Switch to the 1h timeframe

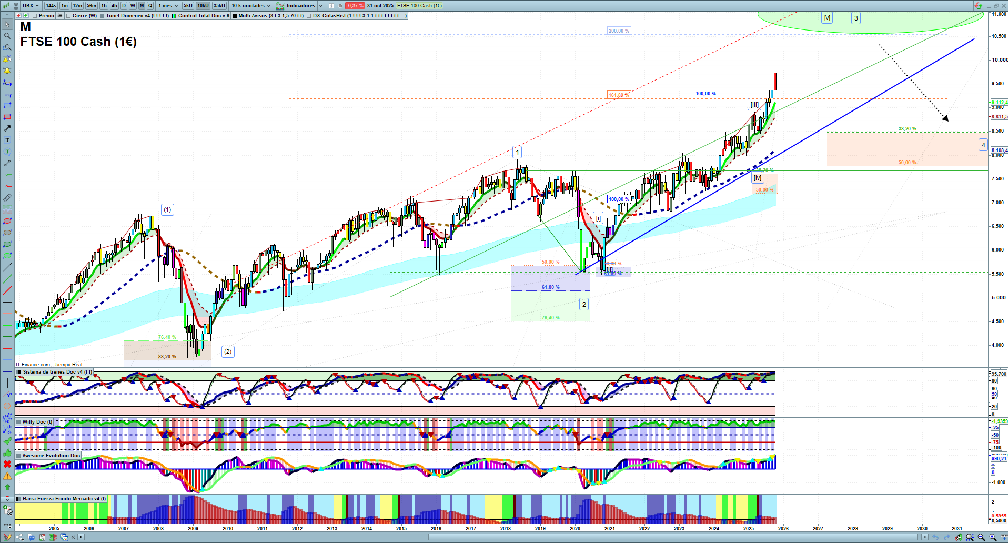click(x=104, y=6)
